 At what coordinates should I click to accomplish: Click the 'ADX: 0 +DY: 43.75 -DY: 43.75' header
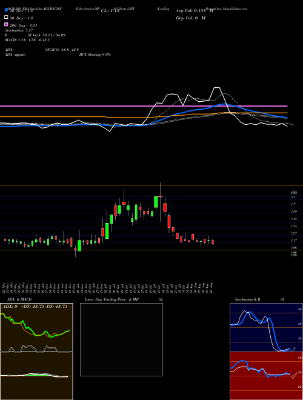(35, 307)
